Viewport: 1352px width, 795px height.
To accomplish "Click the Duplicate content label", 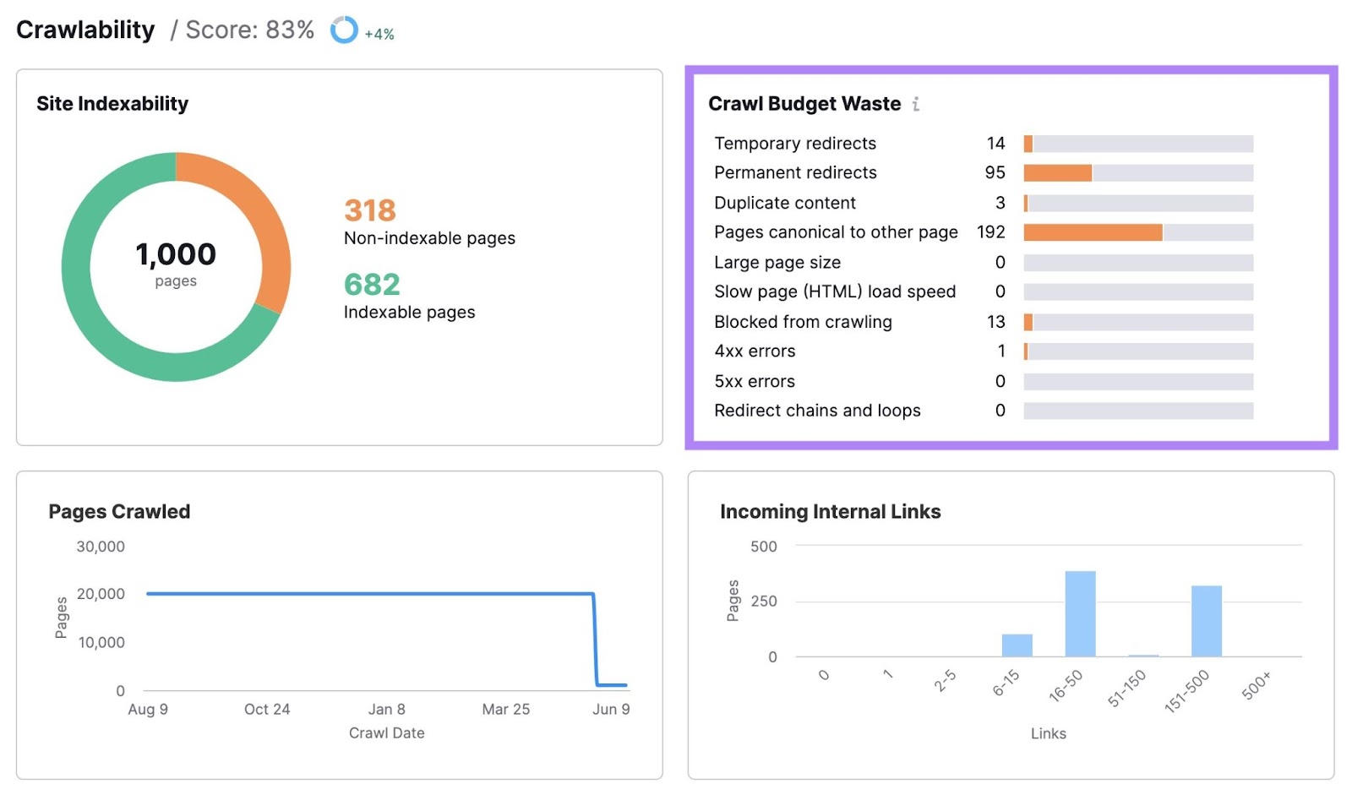I will tap(784, 203).
